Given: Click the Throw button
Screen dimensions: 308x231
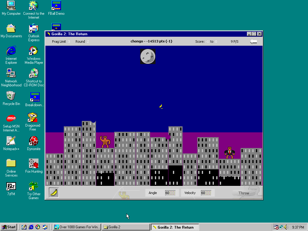Looking at the screenshot, I should (244, 193).
